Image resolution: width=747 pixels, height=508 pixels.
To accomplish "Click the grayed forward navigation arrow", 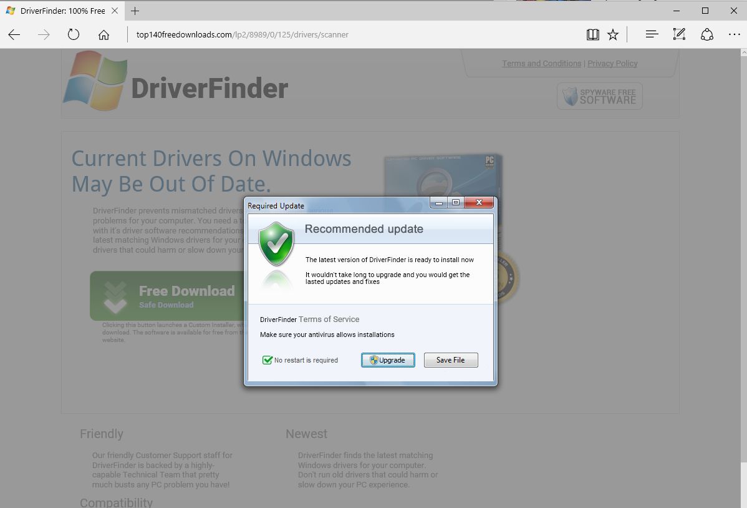I will click(x=44, y=34).
